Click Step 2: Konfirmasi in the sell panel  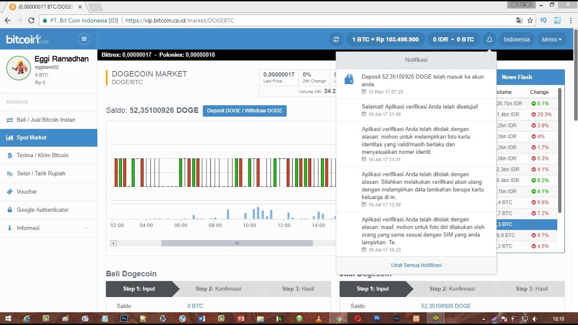click(x=452, y=289)
